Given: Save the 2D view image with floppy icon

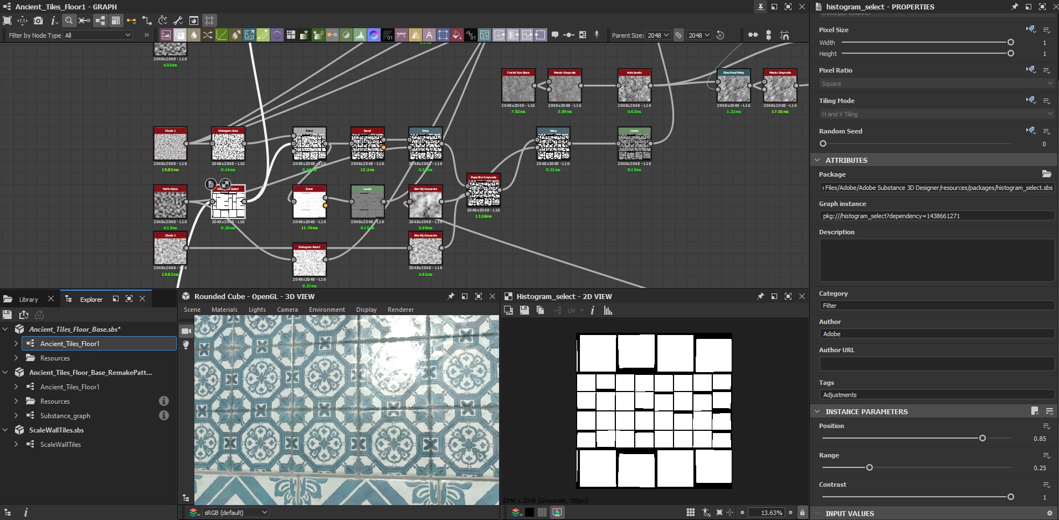Looking at the screenshot, I should click(524, 311).
